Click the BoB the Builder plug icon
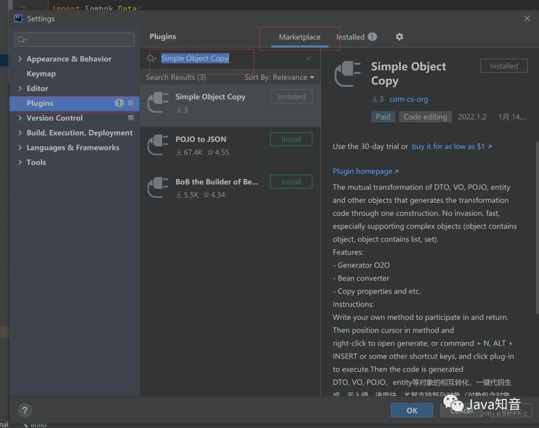539x428 pixels. 158,187
